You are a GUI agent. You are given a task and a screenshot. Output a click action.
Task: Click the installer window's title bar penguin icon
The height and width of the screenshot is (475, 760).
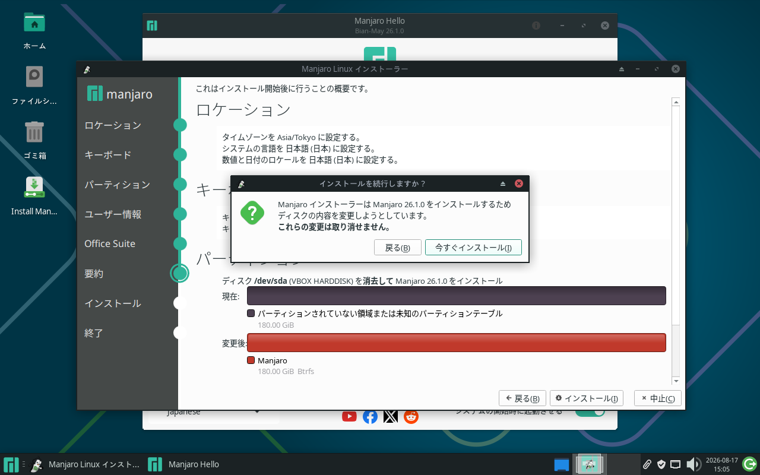click(87, 69)
